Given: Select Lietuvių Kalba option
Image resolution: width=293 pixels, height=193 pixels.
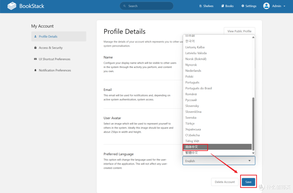Looking at the screenshot, I should click(217, 47).
